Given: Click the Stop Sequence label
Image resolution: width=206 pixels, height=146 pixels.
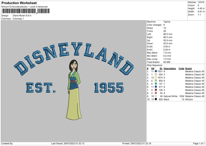Looking at the screenshot, I should click(x=154, y=65).
